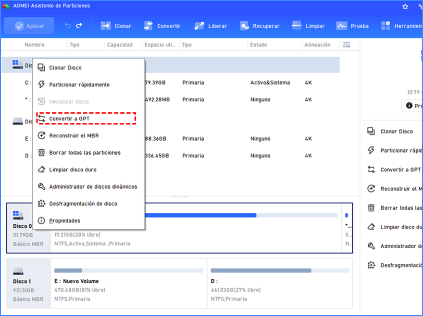Viewport: 423px width, 316px height.
Task: Open the Convertir toolbar tool
Action: [x=162, y=26]
